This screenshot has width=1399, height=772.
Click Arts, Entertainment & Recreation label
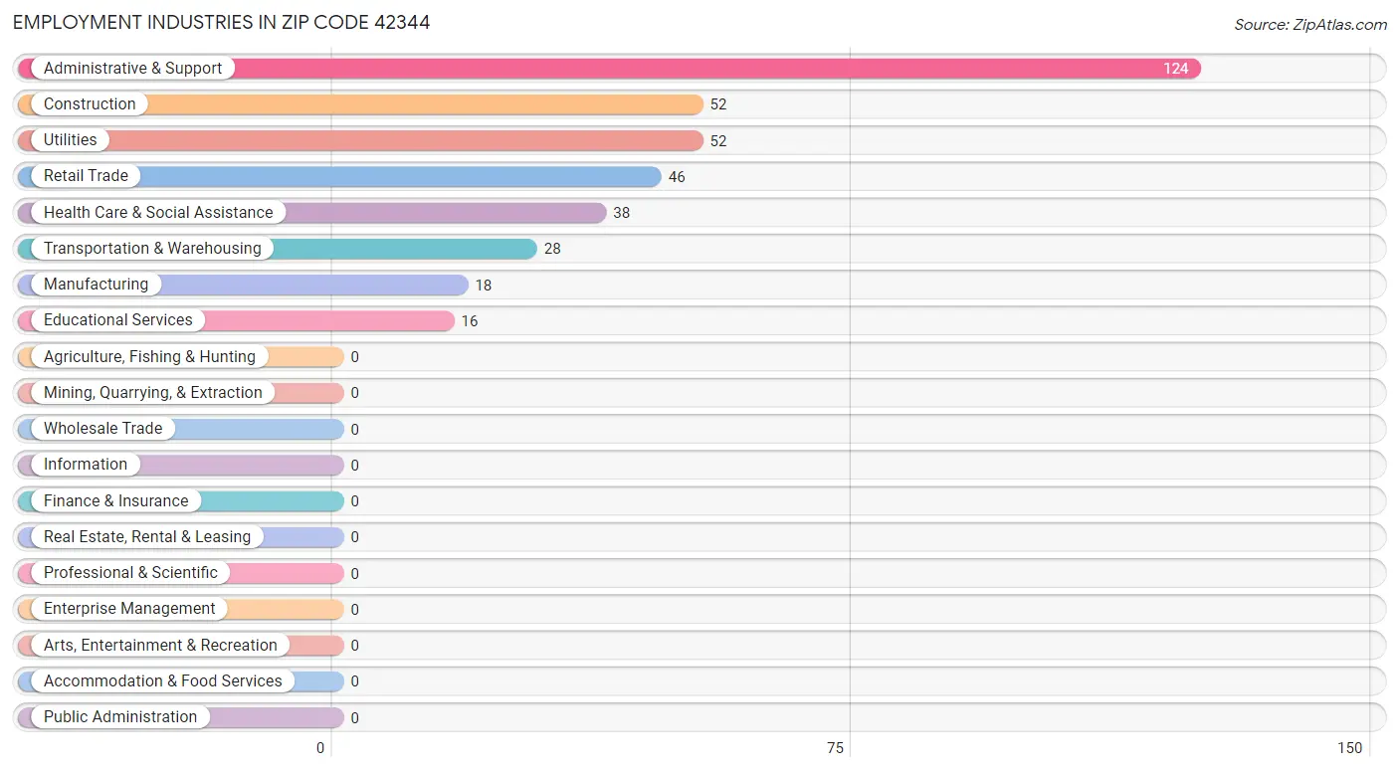160,646
